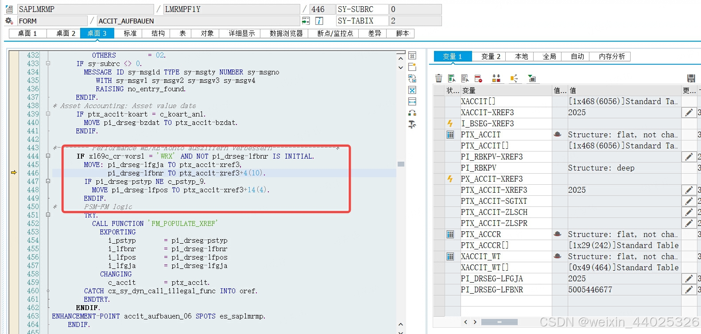Click the green-triangle icon in the variables toolbar

pyautogui.click(x=532, y=78)
